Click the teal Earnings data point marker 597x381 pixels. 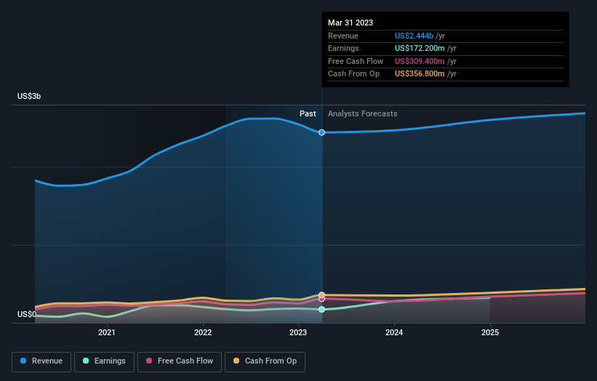click(321, 310)
